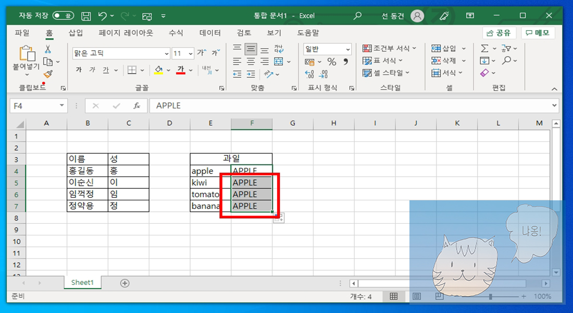Expand the Name Box dropdown arrow
This screenshot has height=313, width=573.
[x=62, y=105]
